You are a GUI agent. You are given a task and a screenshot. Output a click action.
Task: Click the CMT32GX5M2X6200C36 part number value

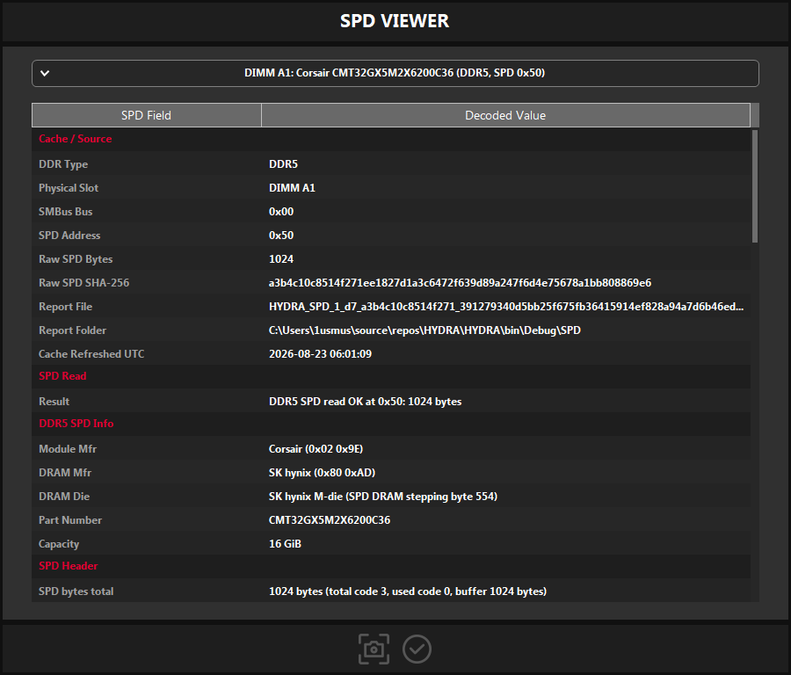[x=330, y=519]
